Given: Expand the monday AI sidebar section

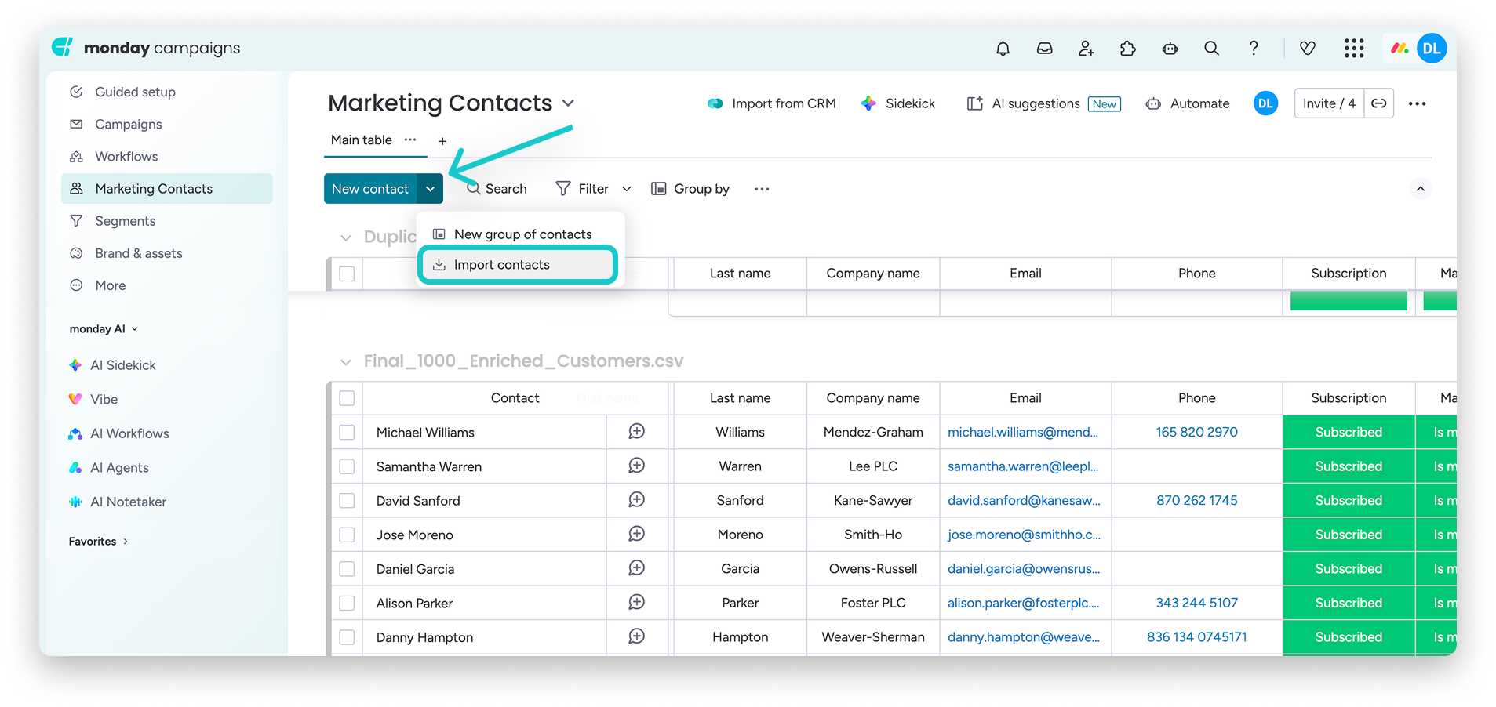Looking at the screenshot, I should tap(104, 329).
